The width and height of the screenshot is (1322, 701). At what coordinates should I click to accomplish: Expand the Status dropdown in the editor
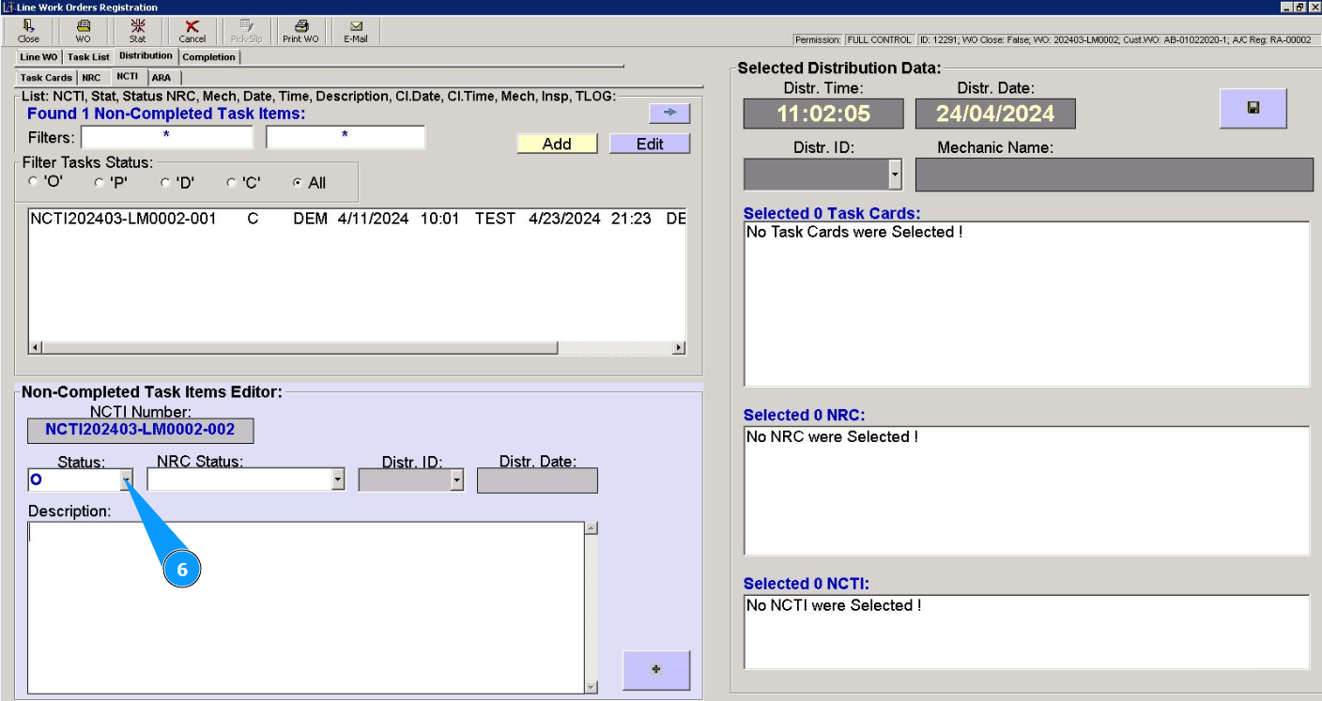pyautogui.click(x=126, y=480)
